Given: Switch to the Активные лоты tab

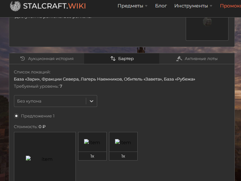Looking at the screenshot, I should (201, 59).
